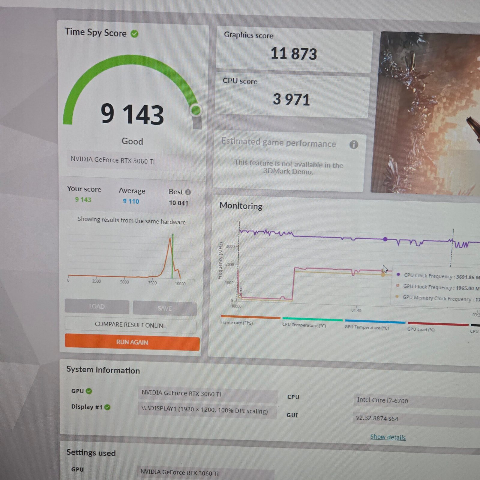Click the info icon next to Best

pos(188,192)
